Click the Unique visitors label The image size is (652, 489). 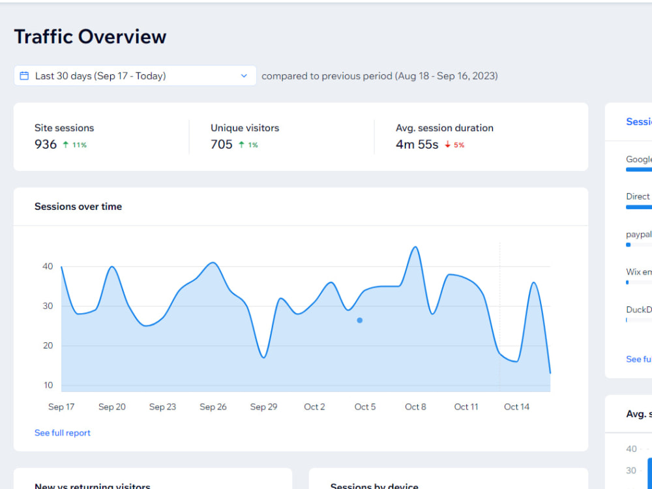pos(244,128)
